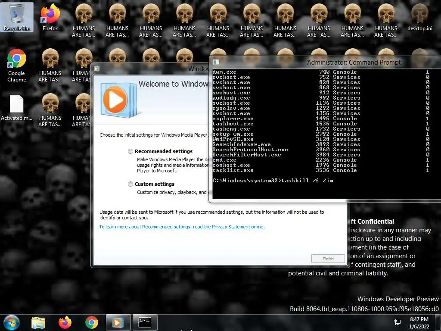Click the svchost.exe row with PID 752
The width and height of the screenshot is (441, 331).
click(x=321, y=78)
